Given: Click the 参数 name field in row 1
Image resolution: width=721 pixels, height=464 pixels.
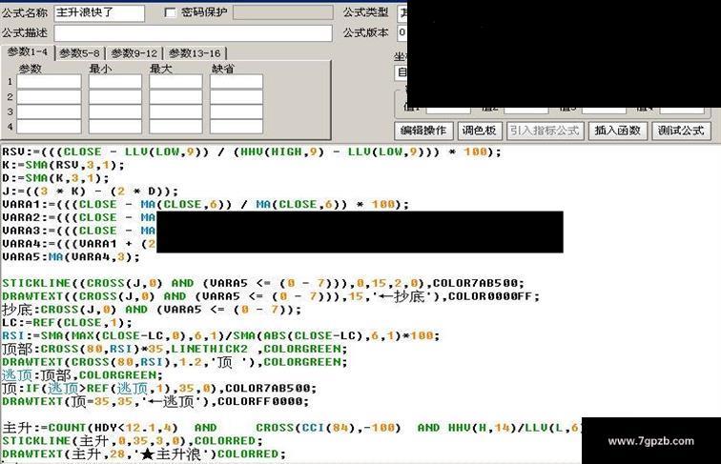Looking at the screenshot, I should tap(49, 81).
